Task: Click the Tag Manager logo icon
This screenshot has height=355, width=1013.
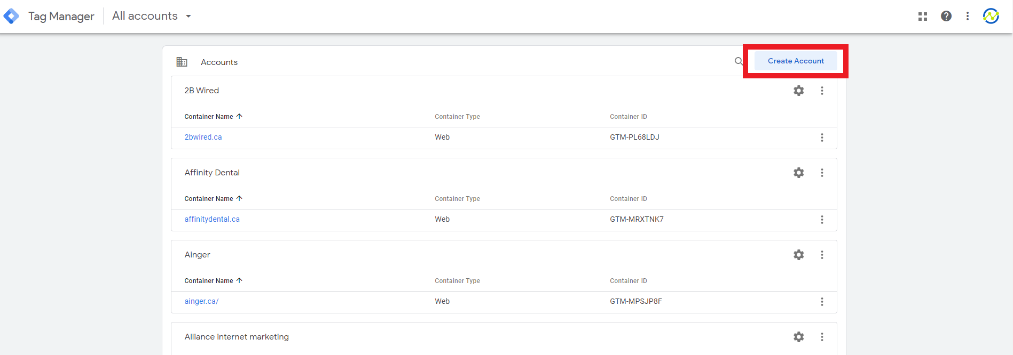Action: 11,16
